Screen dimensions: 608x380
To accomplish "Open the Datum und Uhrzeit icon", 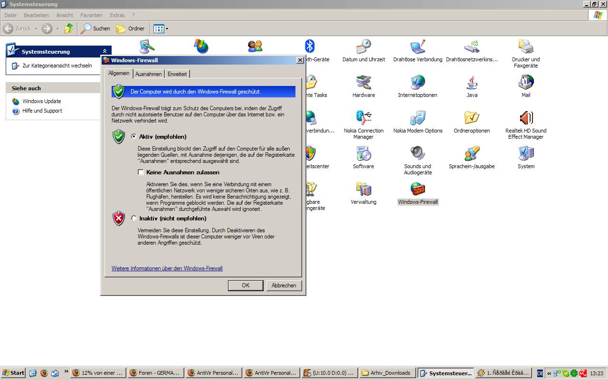I will (363, 51).
